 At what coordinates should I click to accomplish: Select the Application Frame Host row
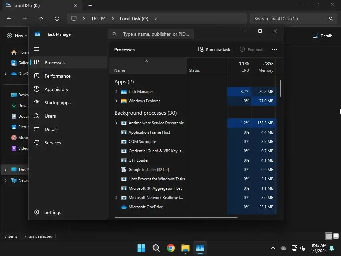(193, 132)
